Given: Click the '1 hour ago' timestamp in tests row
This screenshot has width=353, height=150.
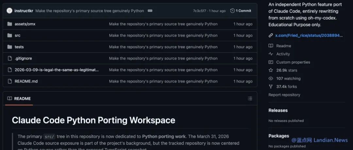Looking at the screenshot, I should coord(243,47).
